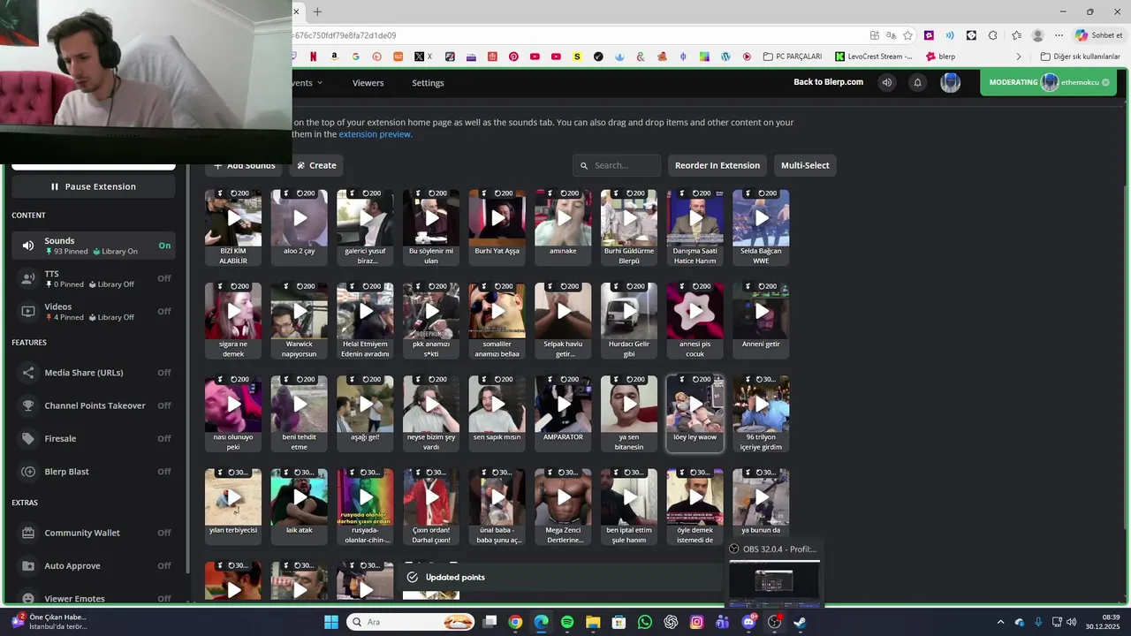Select the Sounds speaker icon in the sidebar
This screenshot has height=636, width=1131.
(28, 246)
